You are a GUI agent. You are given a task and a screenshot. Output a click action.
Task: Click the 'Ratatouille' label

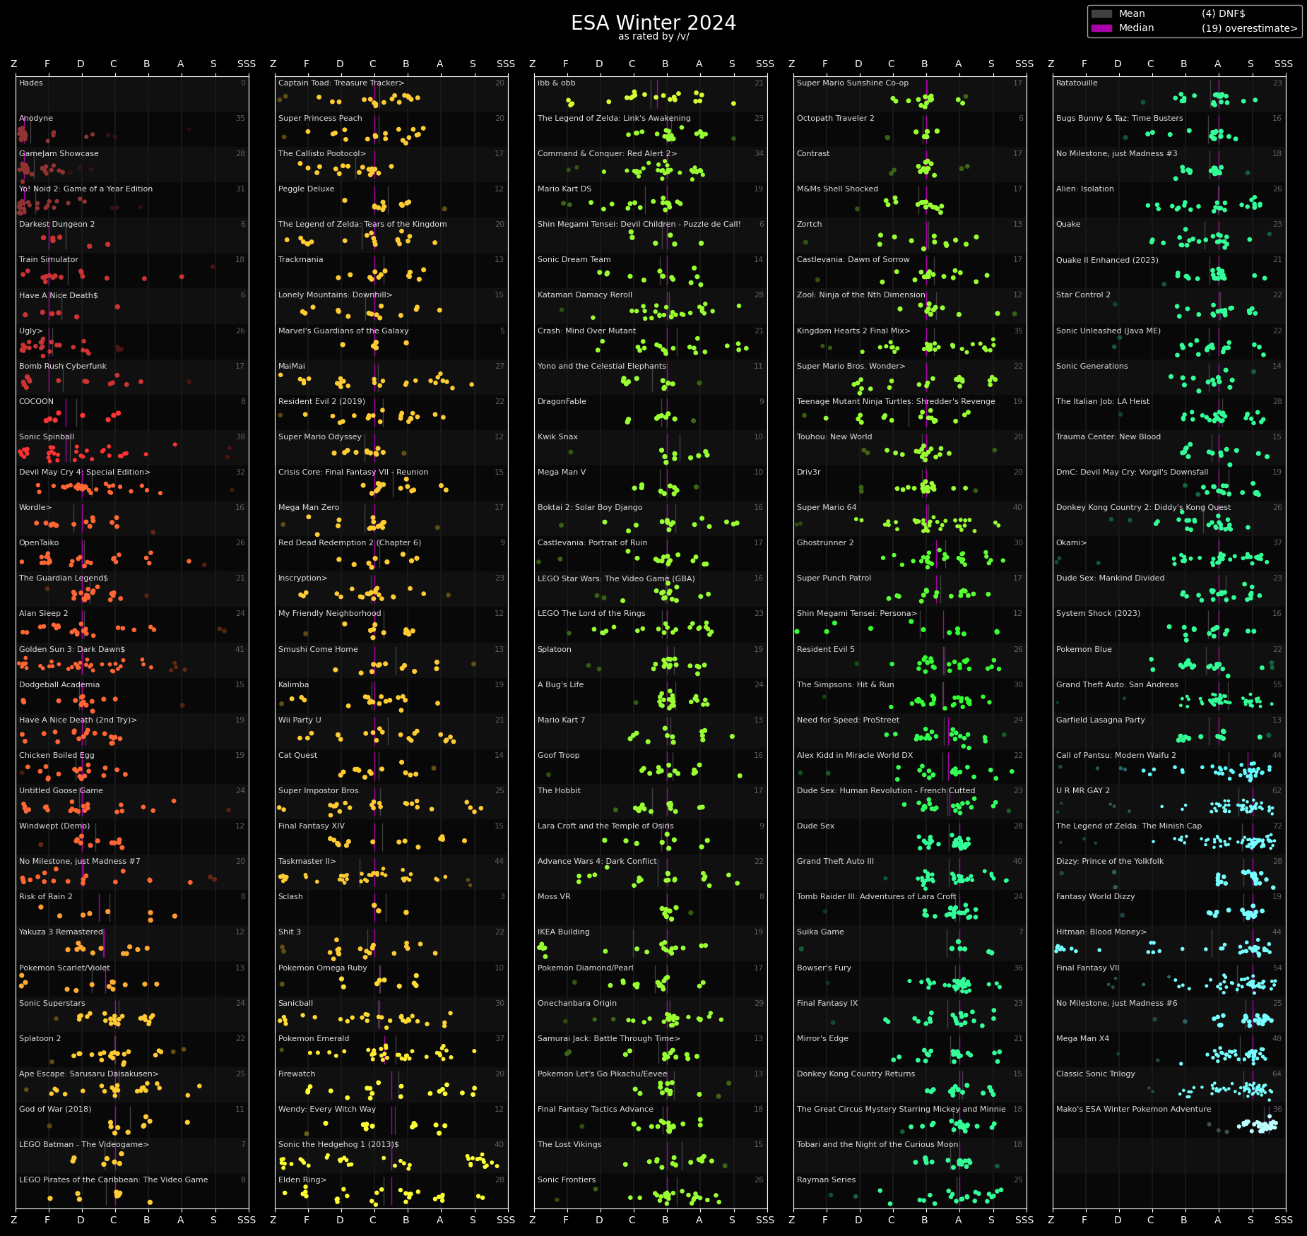[x=1078, y=83]
